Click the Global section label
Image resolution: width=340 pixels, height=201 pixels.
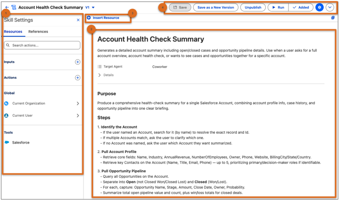tap(9, 93)
